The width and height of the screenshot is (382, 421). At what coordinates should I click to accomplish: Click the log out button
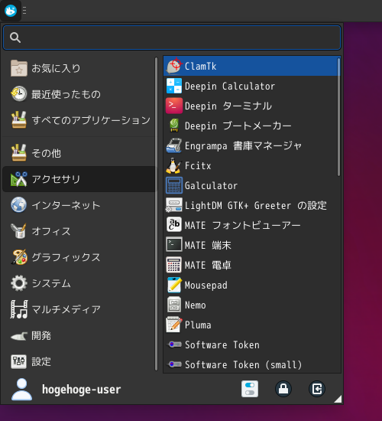click(x=317, y=389)
